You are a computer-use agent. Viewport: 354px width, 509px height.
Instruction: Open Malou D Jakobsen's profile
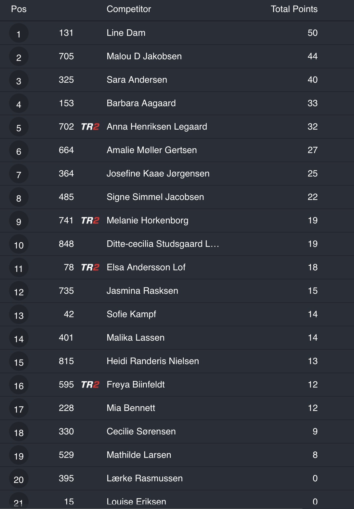pyautogui.click(x=144, y=56)
